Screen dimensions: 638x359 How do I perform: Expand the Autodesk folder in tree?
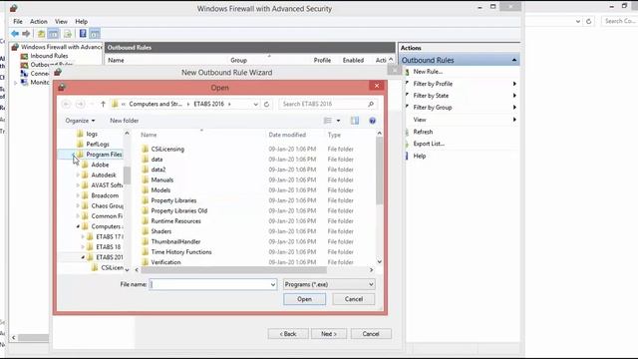pos(78,176)
